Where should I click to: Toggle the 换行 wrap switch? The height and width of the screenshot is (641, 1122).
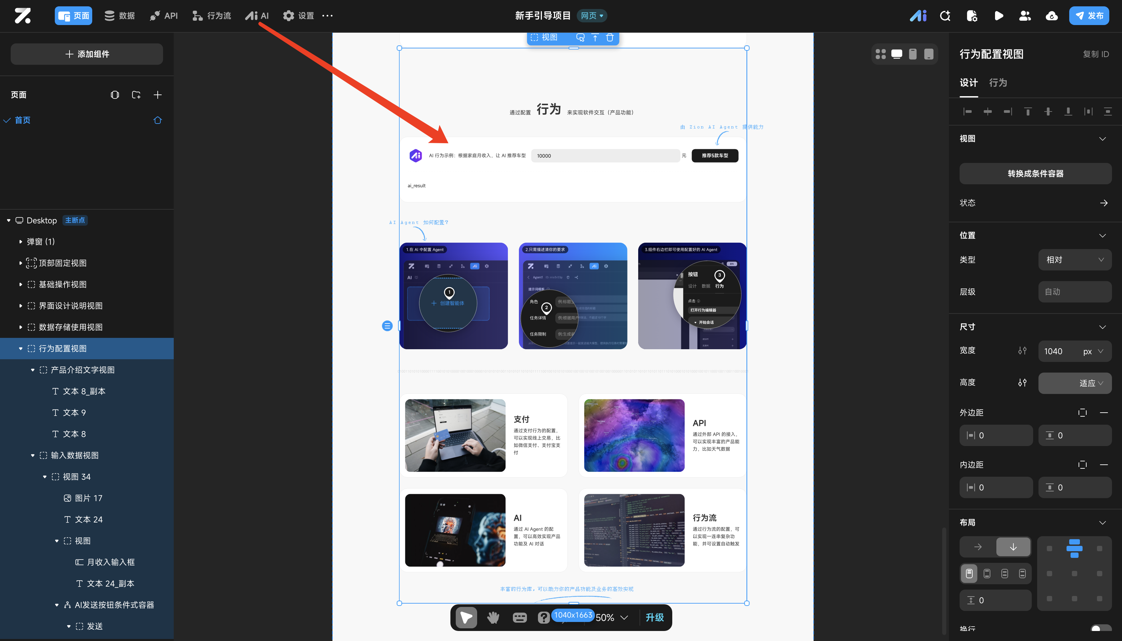click(x=1100, y=630)
